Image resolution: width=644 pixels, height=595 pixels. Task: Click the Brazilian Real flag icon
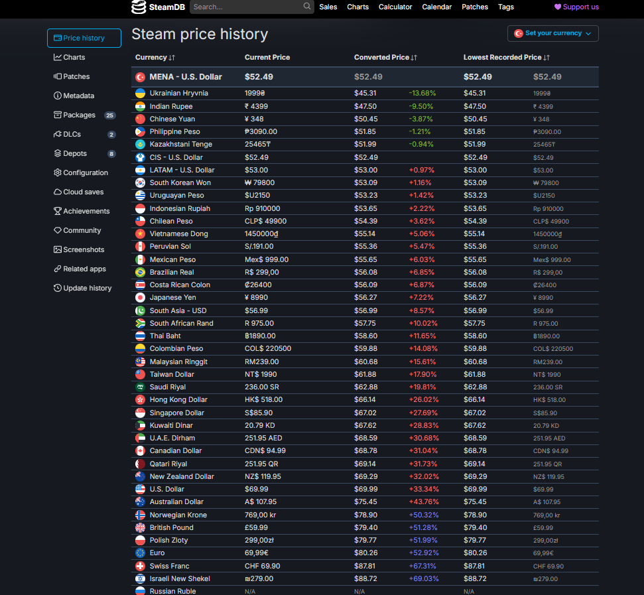coord(140,272)
